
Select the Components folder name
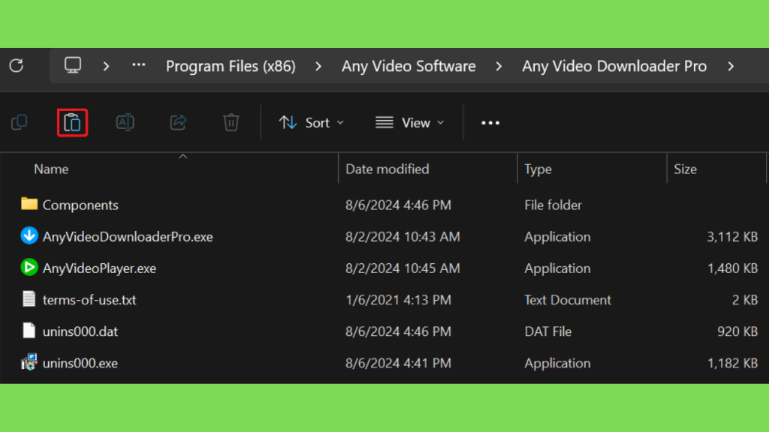tap(80, 205)
